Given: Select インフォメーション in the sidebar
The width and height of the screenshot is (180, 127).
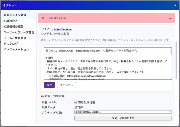Looking at the screenshot, I should pos(16,49).
